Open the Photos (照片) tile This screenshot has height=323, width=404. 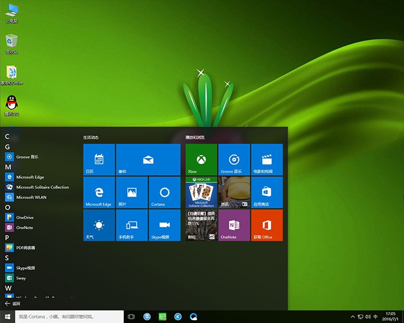[131, 192]
